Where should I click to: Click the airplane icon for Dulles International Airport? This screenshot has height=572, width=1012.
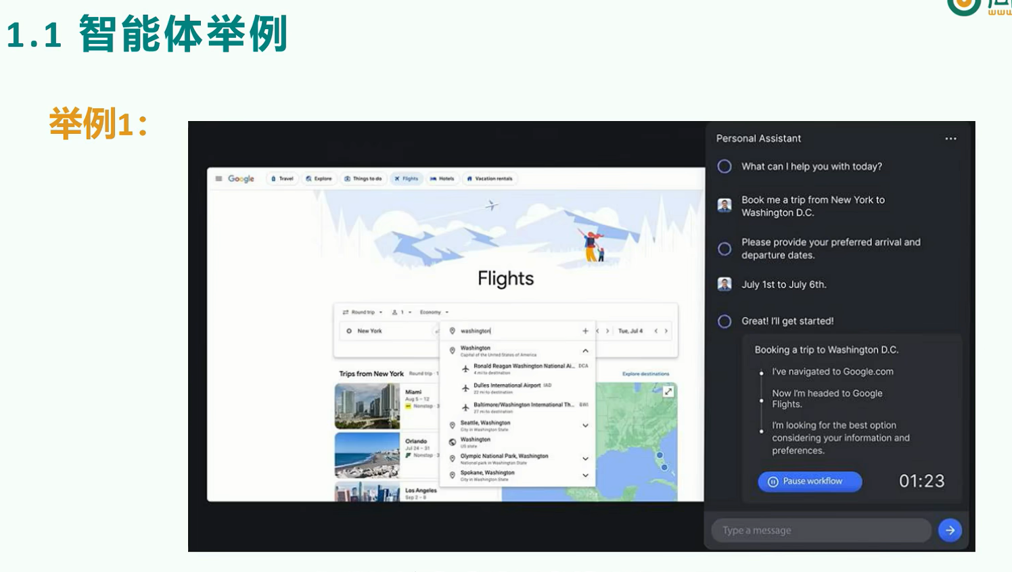point(465,388)
